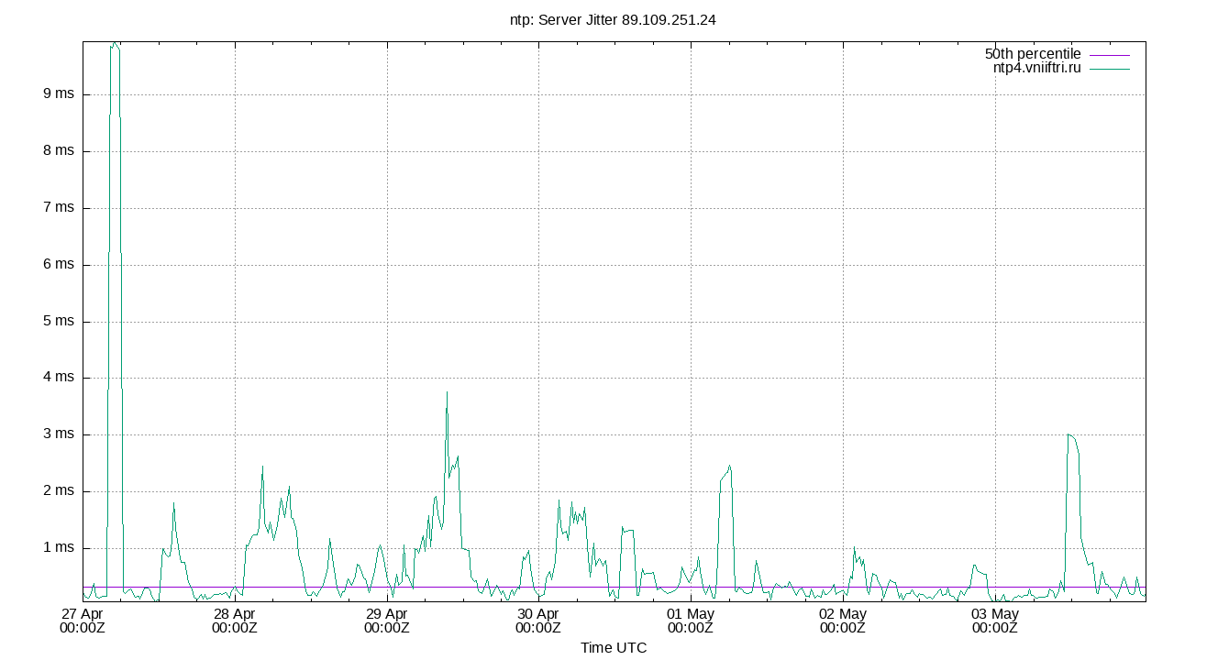Click the '3 ms' y-axis label
Screen dimensions: 1229x660
pyautogui.click(x=59, y=434)
